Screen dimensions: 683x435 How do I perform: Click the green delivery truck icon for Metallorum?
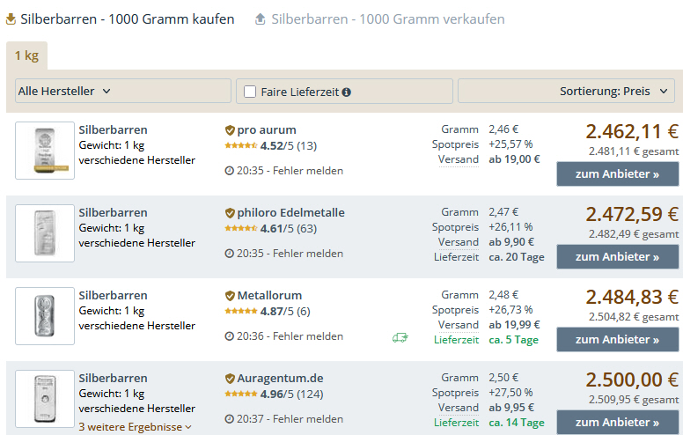(400, 336)
